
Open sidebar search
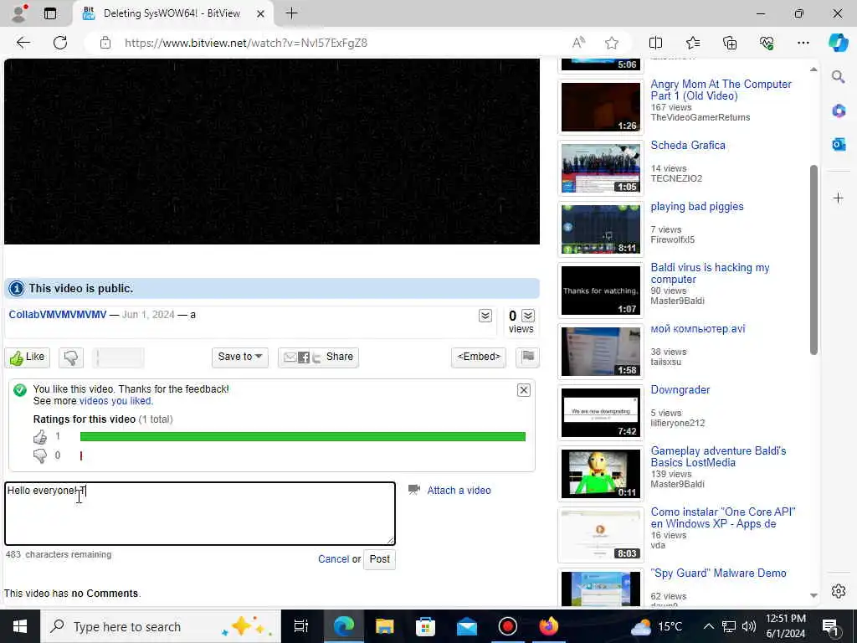838,76
